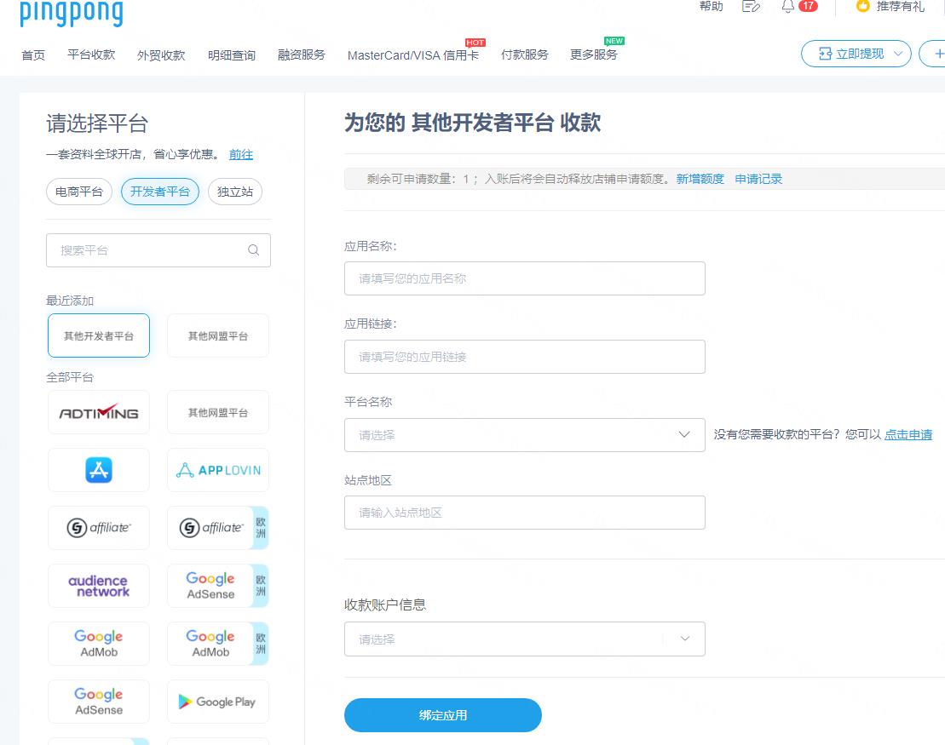
Task: Click the 推荐有礼 link
Action: tap(901, 6)
